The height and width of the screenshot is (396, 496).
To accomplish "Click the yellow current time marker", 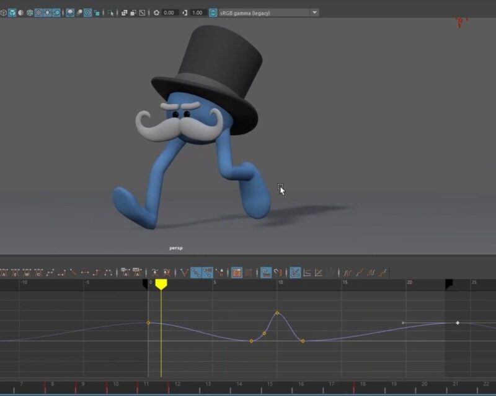I will pyautogui.click(x=161, y=284).
